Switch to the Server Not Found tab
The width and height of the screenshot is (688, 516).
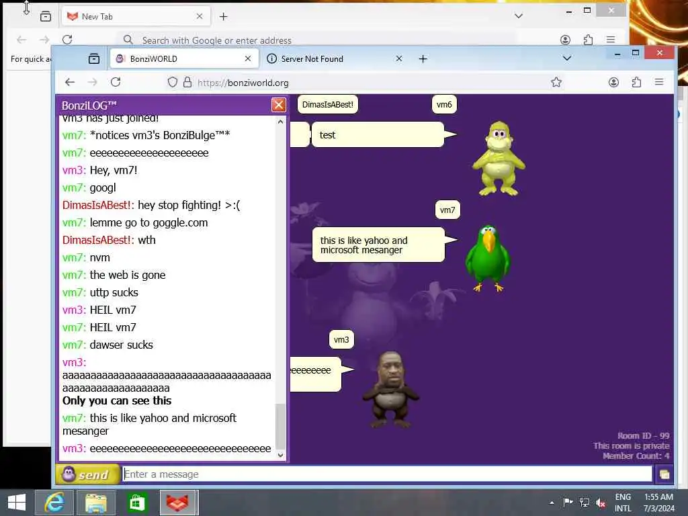[x=333, y=59]
